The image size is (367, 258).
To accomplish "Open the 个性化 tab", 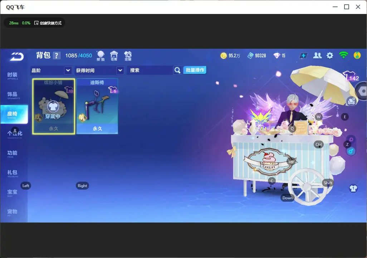I will click(x=15, y=134).
